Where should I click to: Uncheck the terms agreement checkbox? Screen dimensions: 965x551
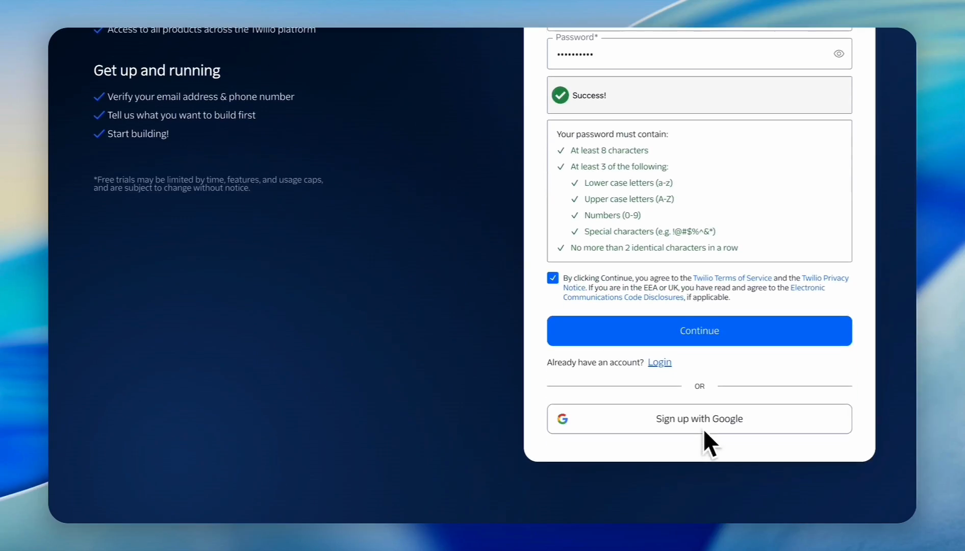pos(552,278)
